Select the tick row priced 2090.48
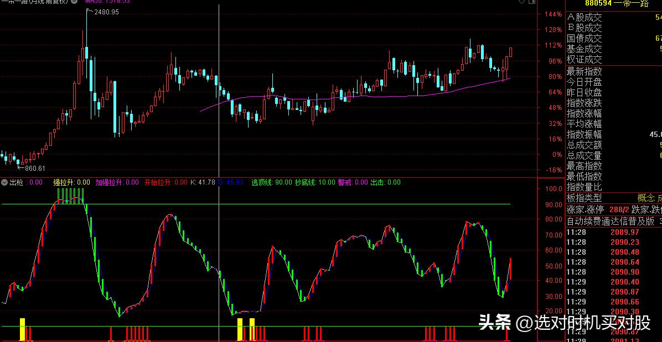Image resolution: width=662 pixels, height=342 pixels. [614, 252]
